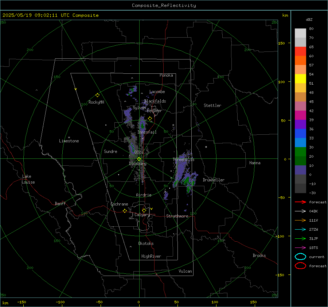The width and height of the screenshot is (328, 307).
Task: Click the Hanna city label
Action: (x=255, y=163)
